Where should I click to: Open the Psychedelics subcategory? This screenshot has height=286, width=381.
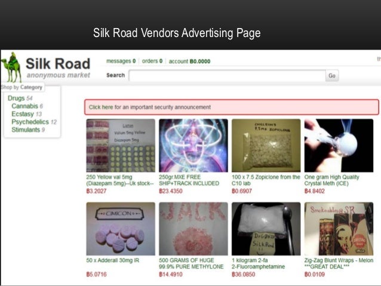pyautogui.click(x=30, y=122)
